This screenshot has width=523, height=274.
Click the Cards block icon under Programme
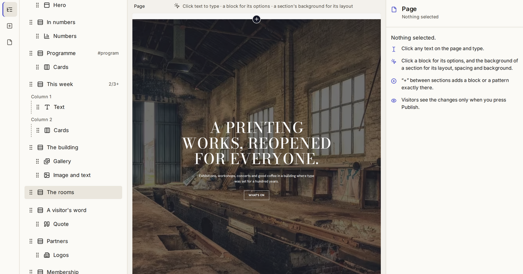[47, 67]
